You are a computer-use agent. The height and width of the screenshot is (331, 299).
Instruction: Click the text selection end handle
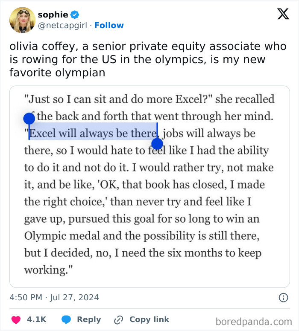coord(157,143)
